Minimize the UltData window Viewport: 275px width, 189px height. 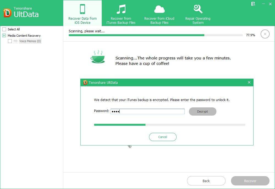click(x=263, y=4)
